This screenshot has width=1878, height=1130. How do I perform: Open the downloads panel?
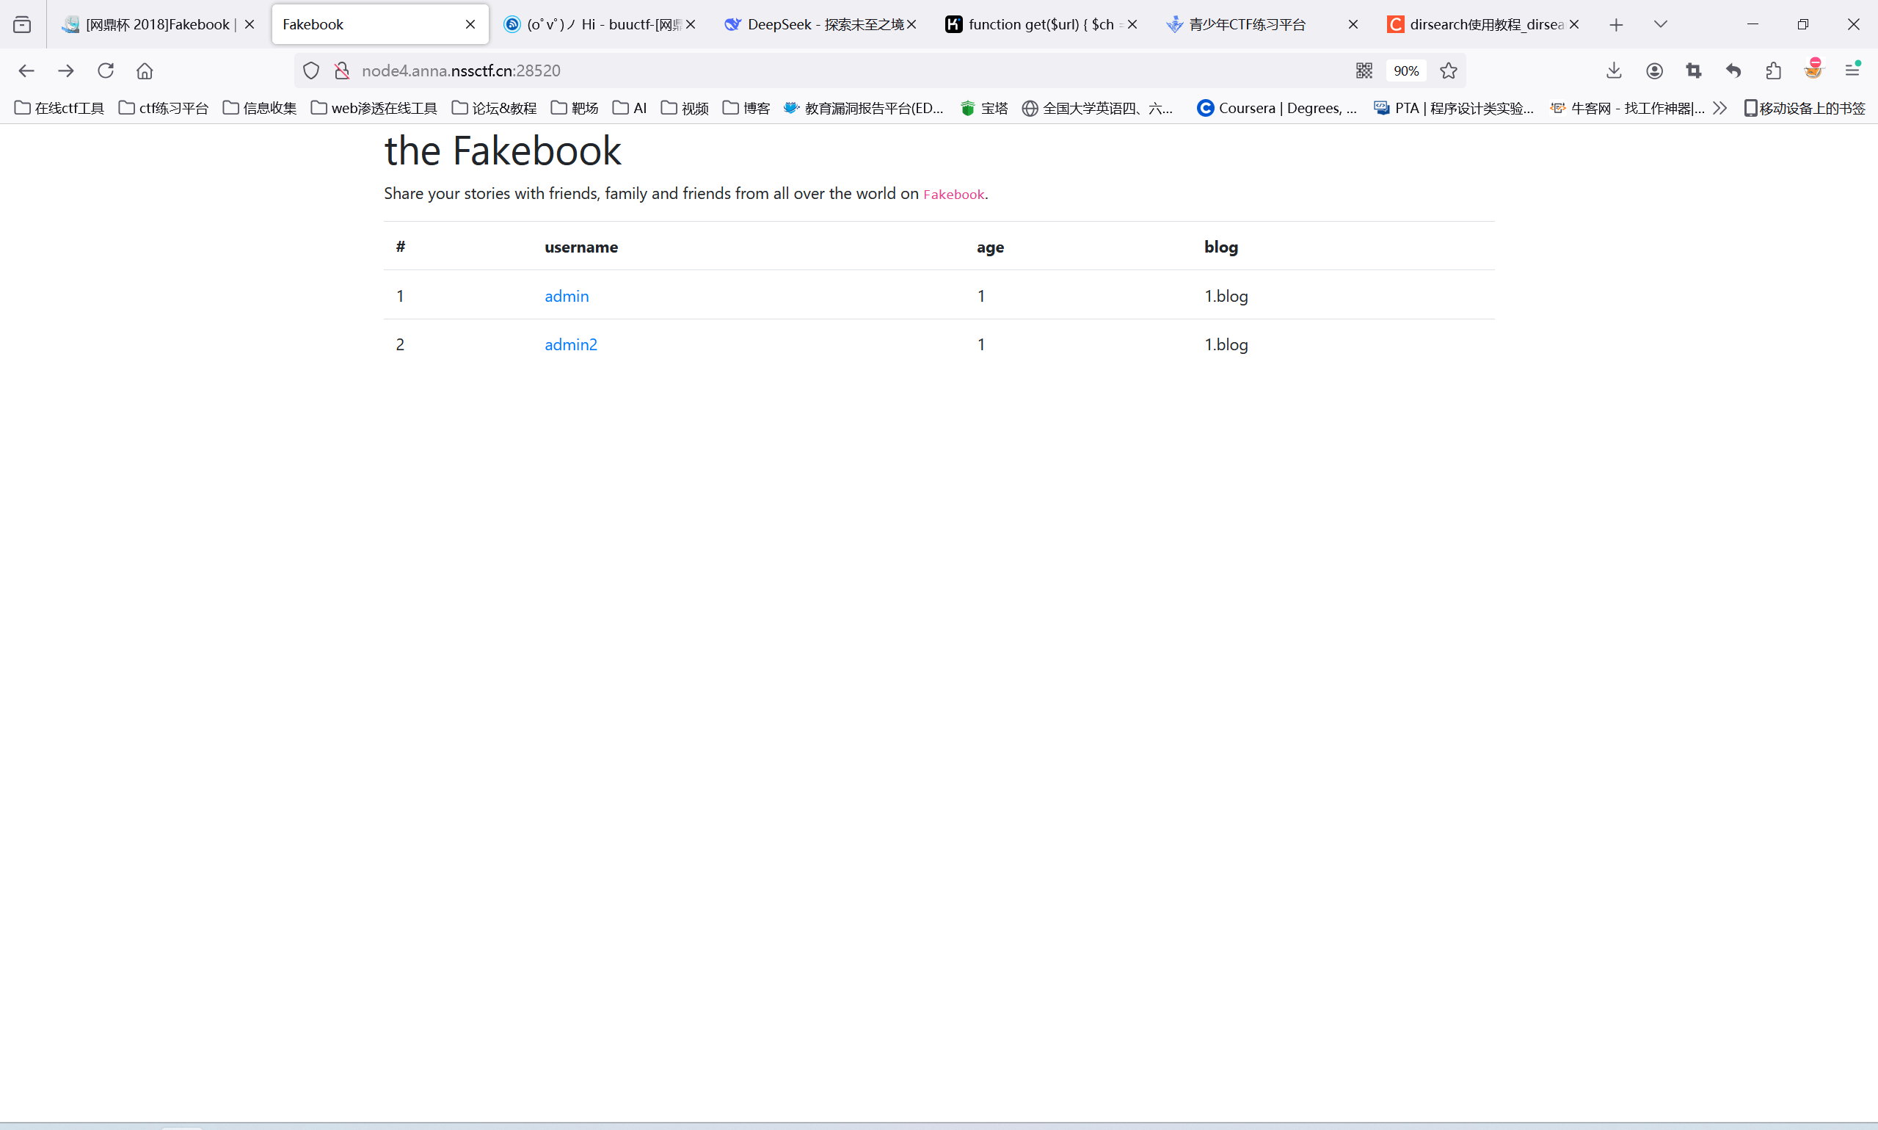tap(1613, 70)
